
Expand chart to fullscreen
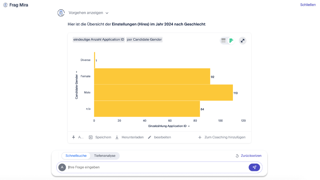(242, 41)
